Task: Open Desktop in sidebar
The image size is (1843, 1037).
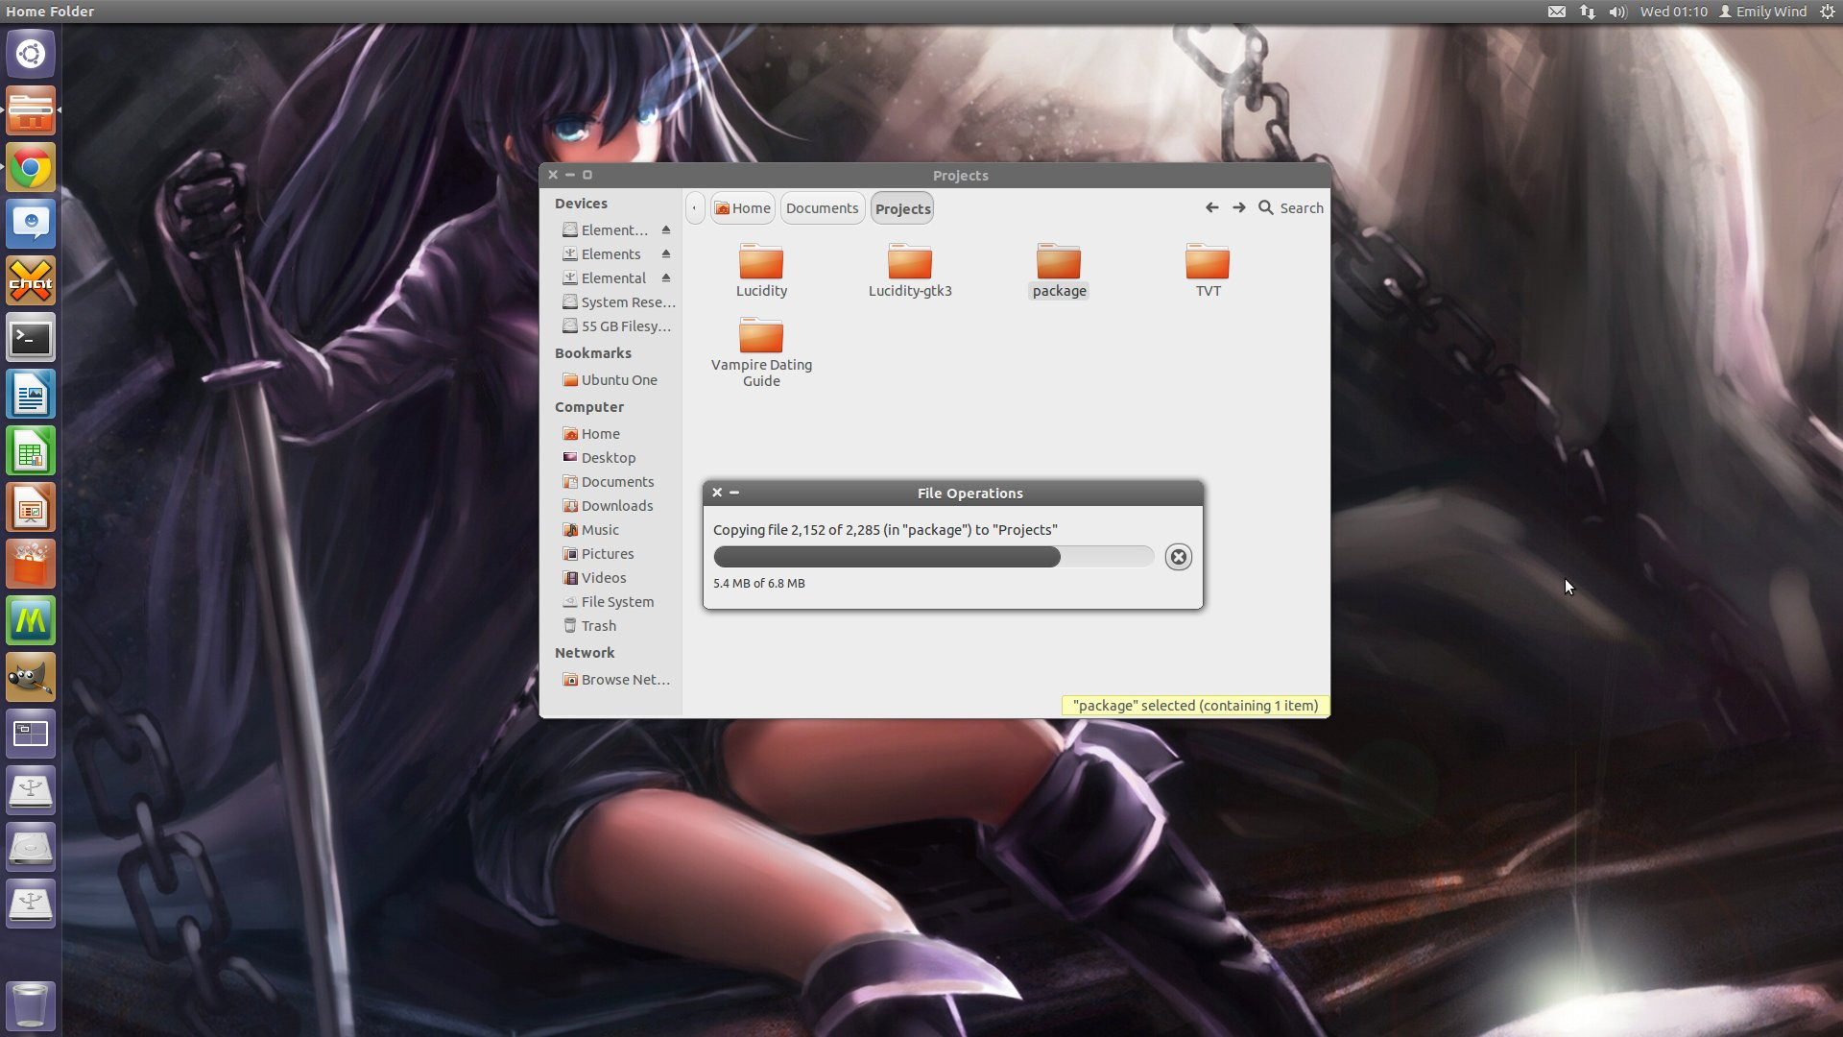Action: pyautogui.click(x=599, y=457)
